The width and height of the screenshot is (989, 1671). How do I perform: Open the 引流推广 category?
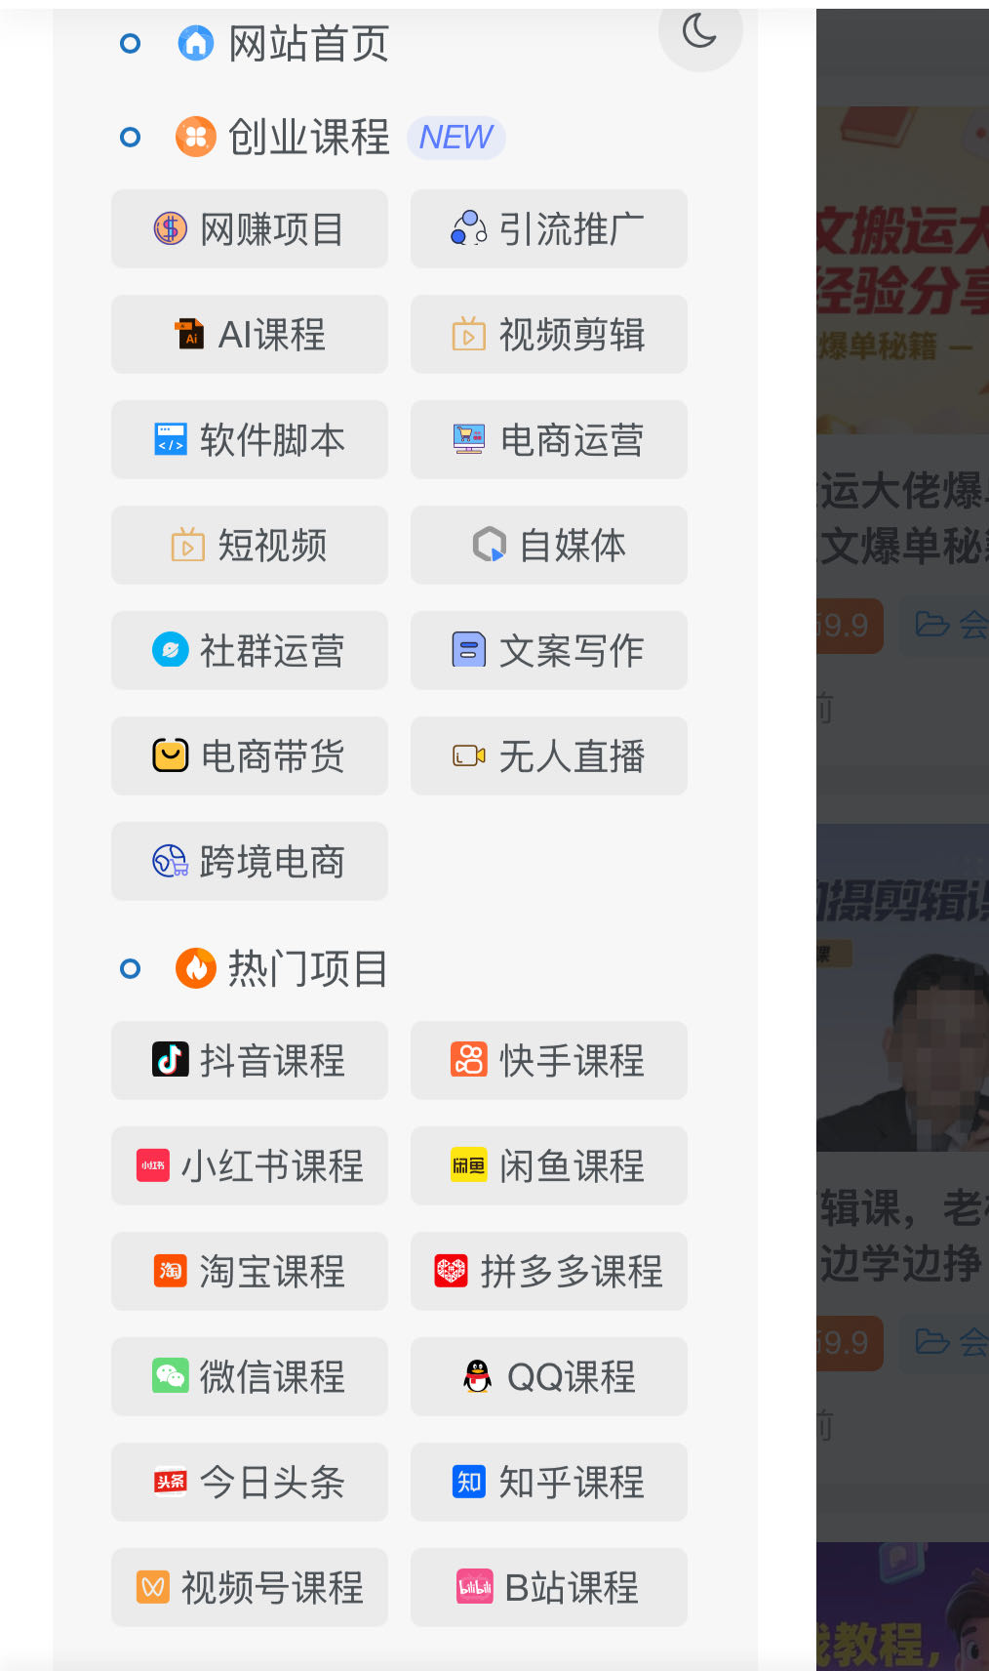(549, 228)
